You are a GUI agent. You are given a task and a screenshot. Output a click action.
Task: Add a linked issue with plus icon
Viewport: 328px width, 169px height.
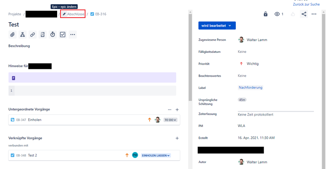tap(177, 138)
